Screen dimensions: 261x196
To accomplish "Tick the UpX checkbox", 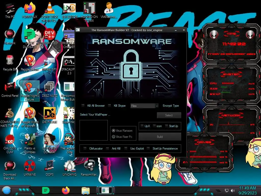I will [142, 126].
